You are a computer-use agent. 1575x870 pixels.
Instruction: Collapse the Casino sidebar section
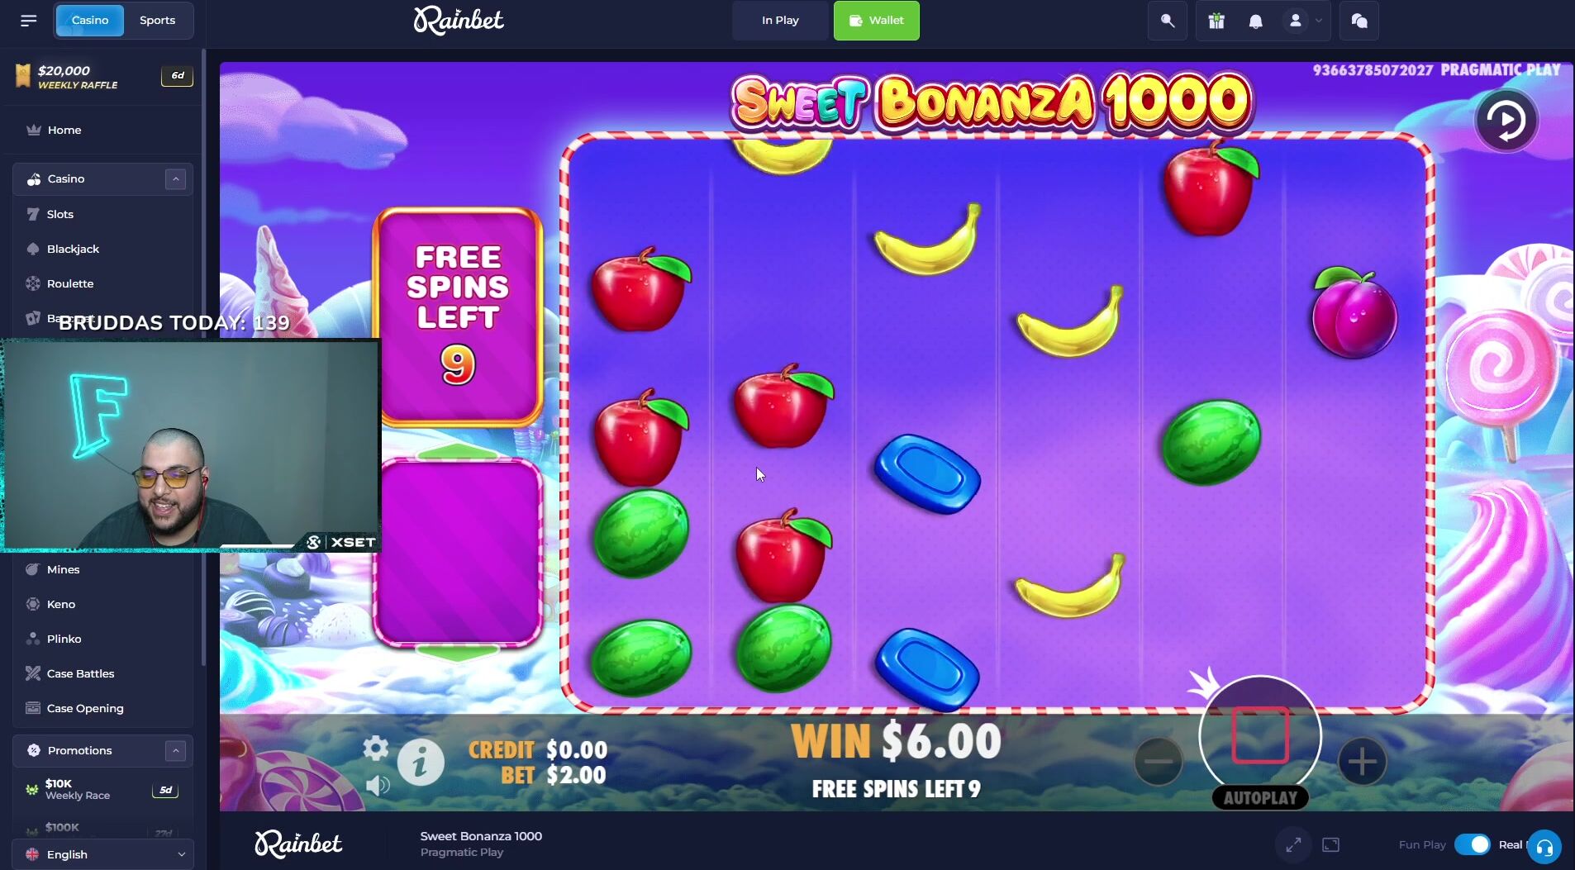click(175, 179)
